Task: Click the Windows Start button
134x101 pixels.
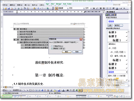Action: point(6,96)
